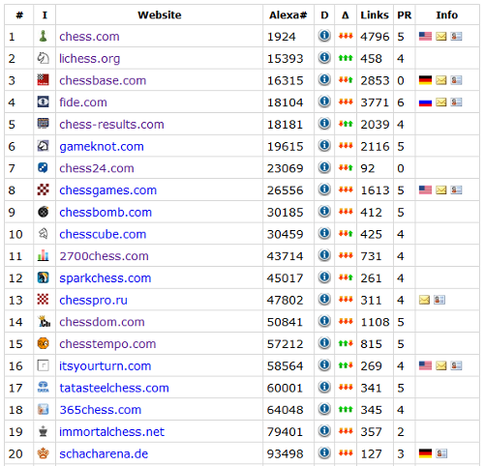Viewport: 484px width, 466px height.
Task: Click the German flag for chessbase.com
Action: 425,80
